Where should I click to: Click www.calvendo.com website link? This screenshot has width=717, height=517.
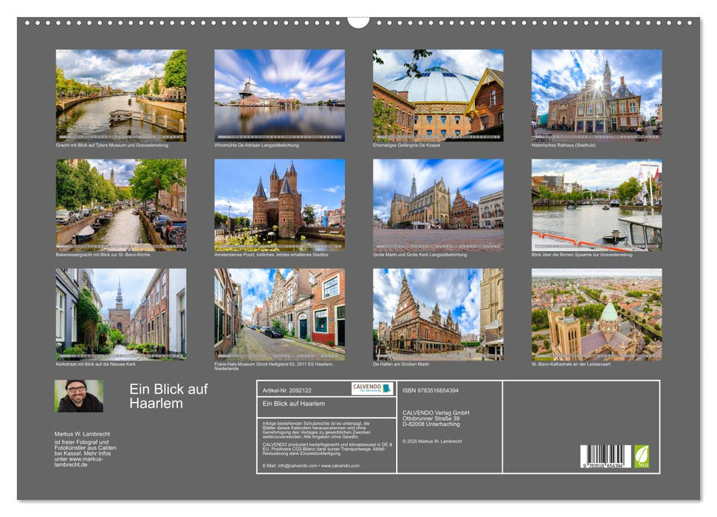(x=342, y=468)
